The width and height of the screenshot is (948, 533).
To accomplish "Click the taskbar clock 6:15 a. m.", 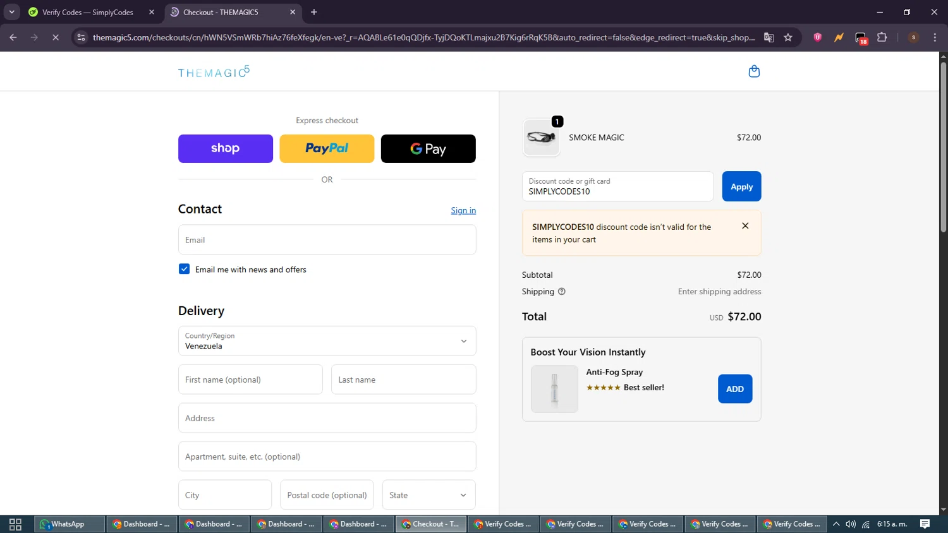I will coord(892,524).
